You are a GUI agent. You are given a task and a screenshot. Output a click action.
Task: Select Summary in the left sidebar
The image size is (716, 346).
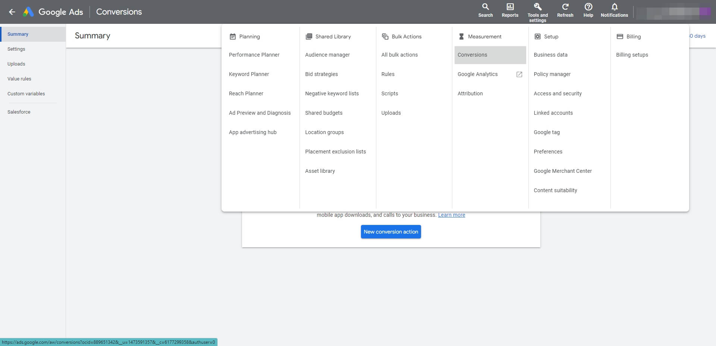tap(33, 34)
